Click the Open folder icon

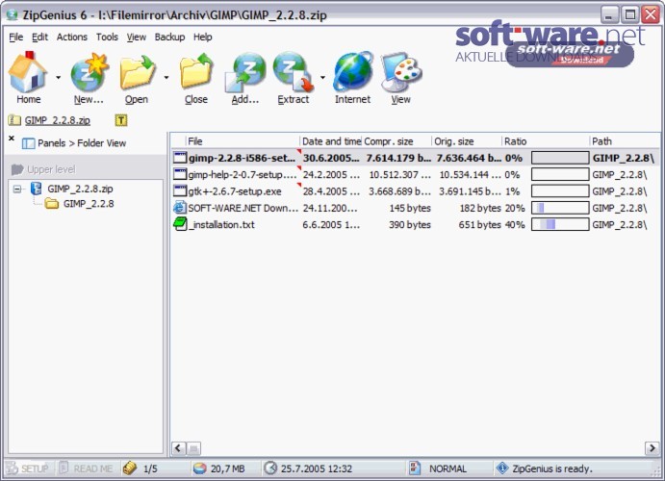point(138,72)
